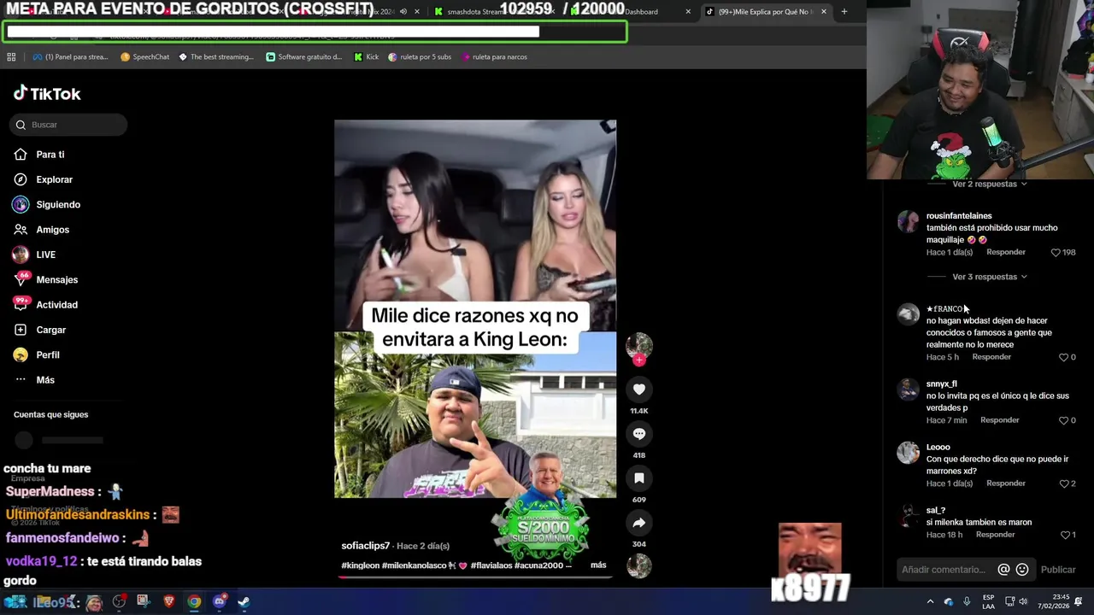Open Software gratuito bookmark
The height and width of the screenshot is (615, 1094).
[304, 57]
